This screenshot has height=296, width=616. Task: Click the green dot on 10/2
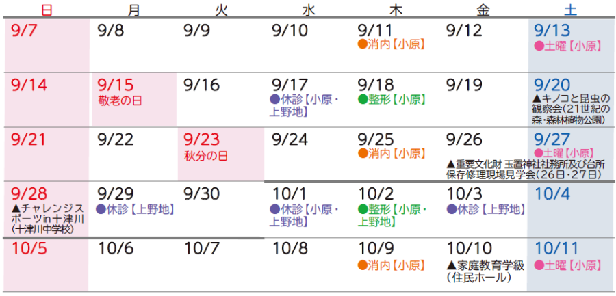point(363,208)
